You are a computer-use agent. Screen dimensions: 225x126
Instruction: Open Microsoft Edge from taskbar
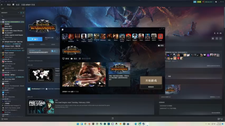tap(136, 124)
